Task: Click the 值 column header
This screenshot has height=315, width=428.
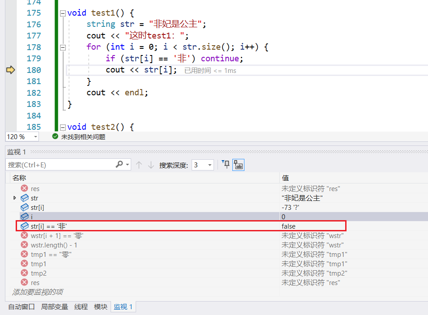Action: click(x=285, y=178)
